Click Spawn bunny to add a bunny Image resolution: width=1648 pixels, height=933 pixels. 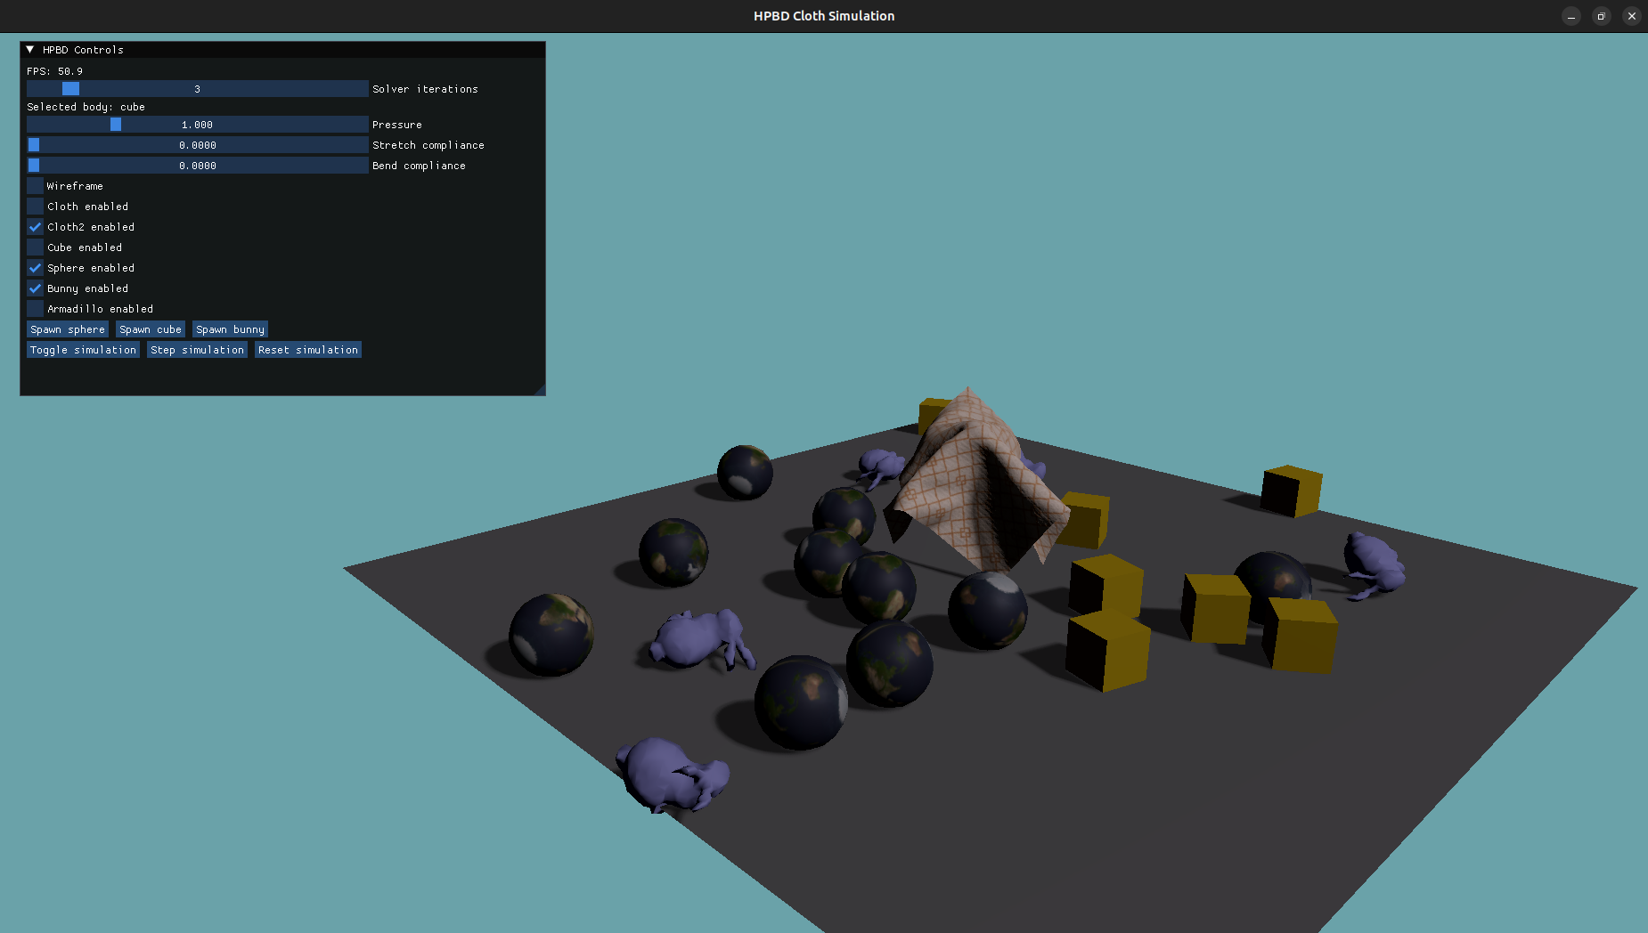click(230, 329)
